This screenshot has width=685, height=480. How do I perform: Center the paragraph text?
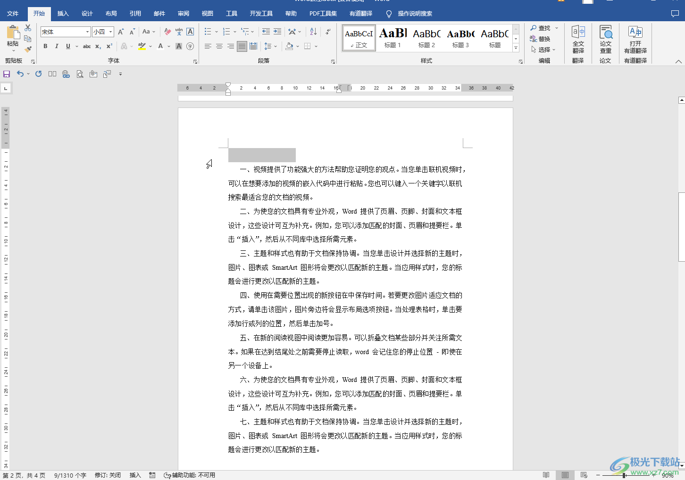[219, 46]
